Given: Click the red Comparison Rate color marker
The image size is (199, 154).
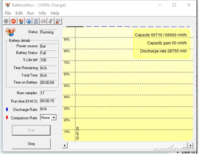Looking at the screenshot, I should pyautogui.click(x=7, y=118).
